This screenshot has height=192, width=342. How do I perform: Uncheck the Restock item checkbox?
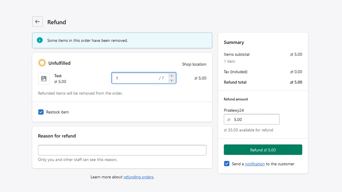point(41,112)
